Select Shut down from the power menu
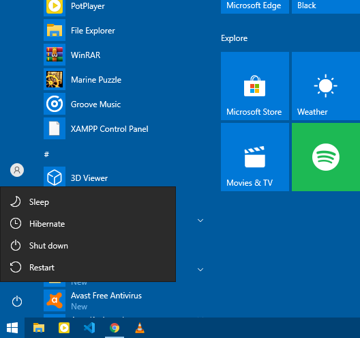 tap(88, 246)
